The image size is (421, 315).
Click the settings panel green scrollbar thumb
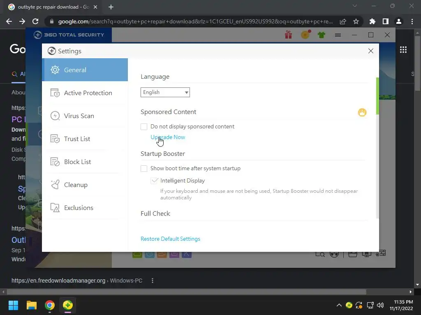pos(377,96)
